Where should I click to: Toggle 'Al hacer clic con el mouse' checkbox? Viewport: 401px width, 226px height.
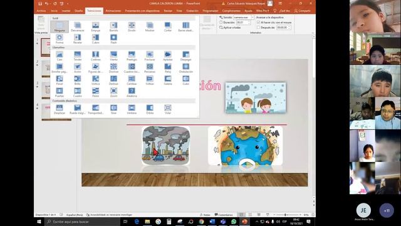pos(258,23)
